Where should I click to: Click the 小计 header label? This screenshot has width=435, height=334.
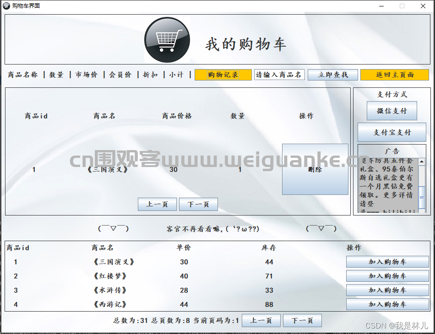[x=176, y=75]
